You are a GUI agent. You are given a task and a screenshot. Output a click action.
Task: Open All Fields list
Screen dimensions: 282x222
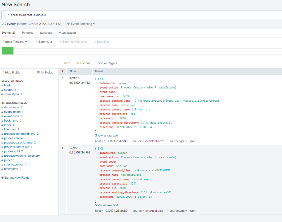pyautogui.click(x=45, y=72)
